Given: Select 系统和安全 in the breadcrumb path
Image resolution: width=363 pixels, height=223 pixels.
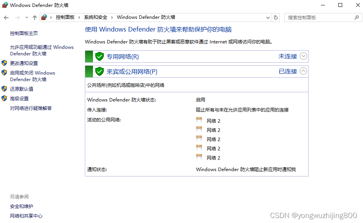Looking at the screenshot, I should tap(96, 17).
